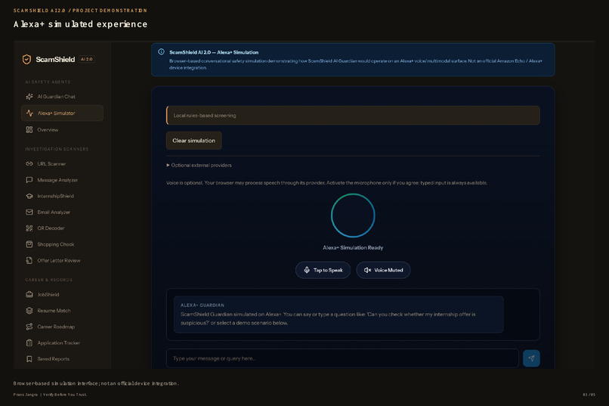Toggle the Voice Muted label
This screenshot has height=406, width=609.
(x=388, y=270)
